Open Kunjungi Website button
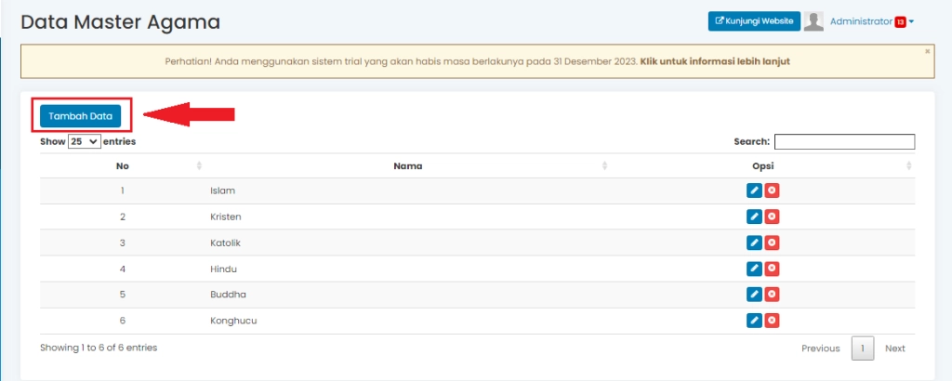The height and width of the screenshot is (381, 952). click(754, 21)
